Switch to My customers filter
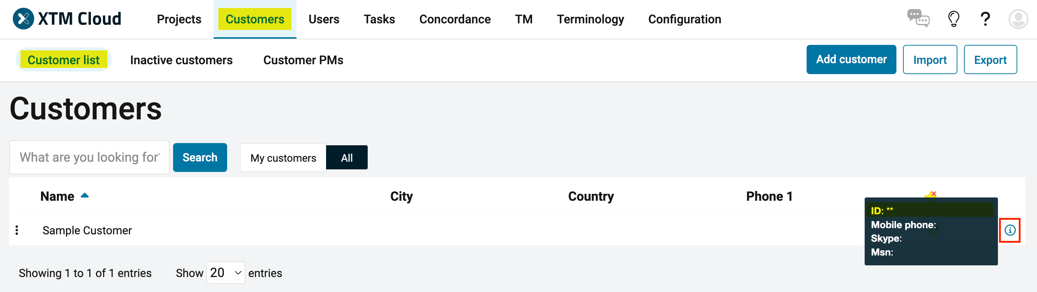 tap(283, 157)
